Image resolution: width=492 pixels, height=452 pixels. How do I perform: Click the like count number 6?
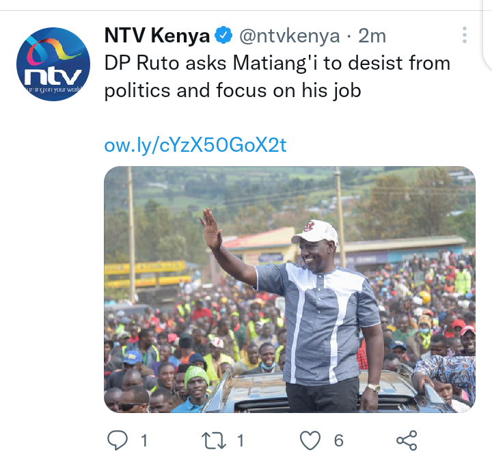coord(338,440)
